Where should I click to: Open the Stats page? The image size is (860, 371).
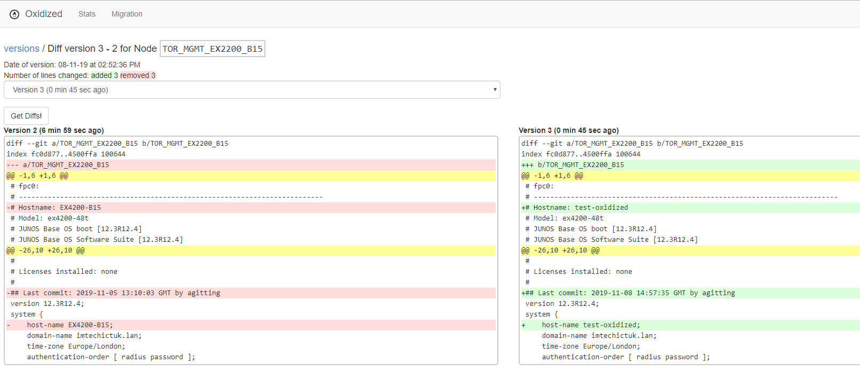tap(87, 14)
